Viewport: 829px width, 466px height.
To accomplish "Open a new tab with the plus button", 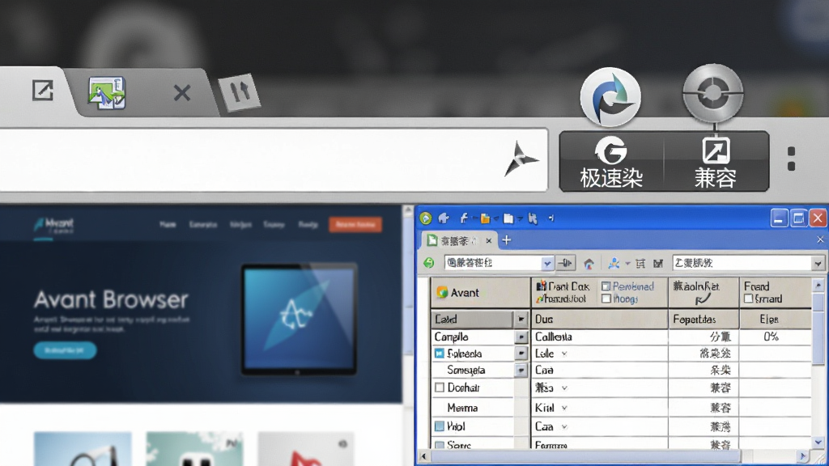I will point(507,240).
